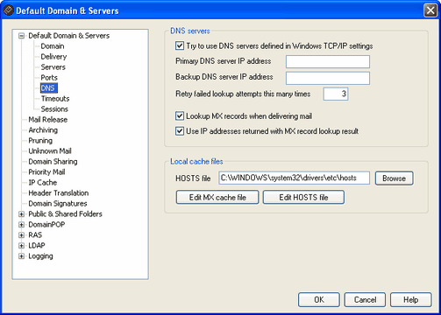
Task: Expand the Public & Shared Folders node
Action: pos(21,214)
